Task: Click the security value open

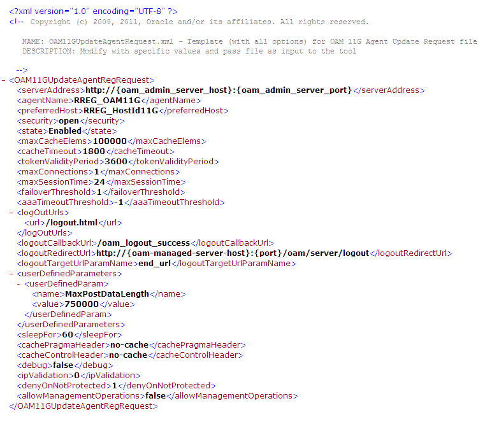Action: click(69, 121)
